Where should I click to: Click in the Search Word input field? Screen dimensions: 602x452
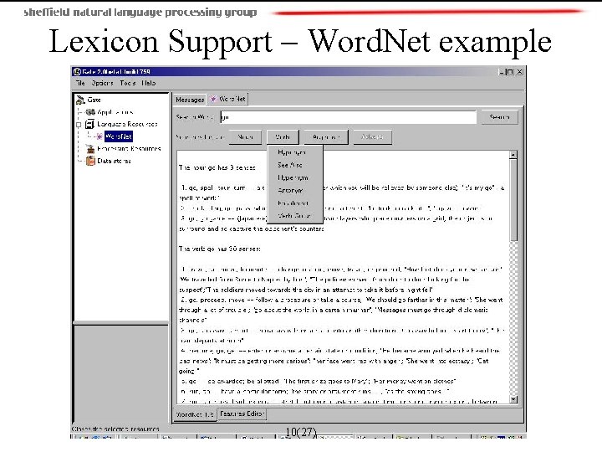348,117
